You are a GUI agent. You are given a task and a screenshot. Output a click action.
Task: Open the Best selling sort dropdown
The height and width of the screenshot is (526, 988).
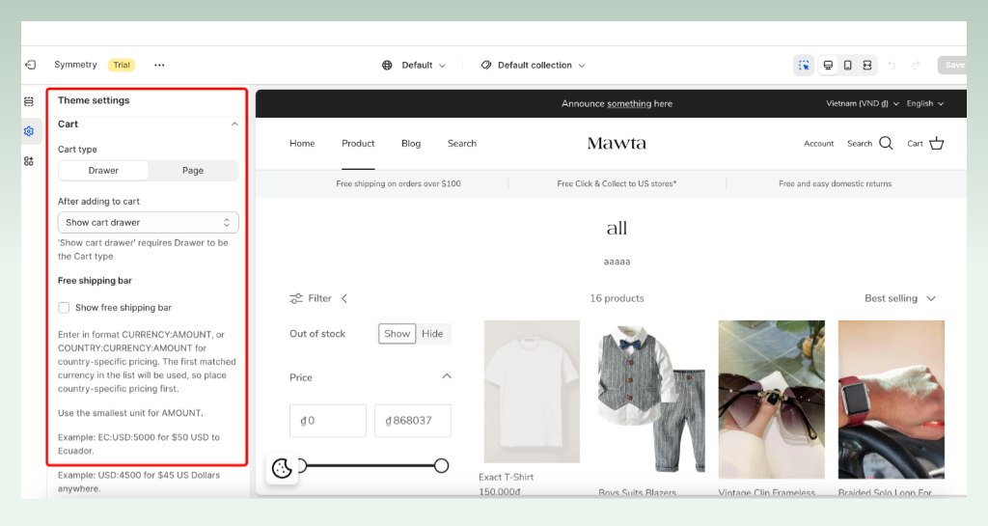(x=900, y=298)
